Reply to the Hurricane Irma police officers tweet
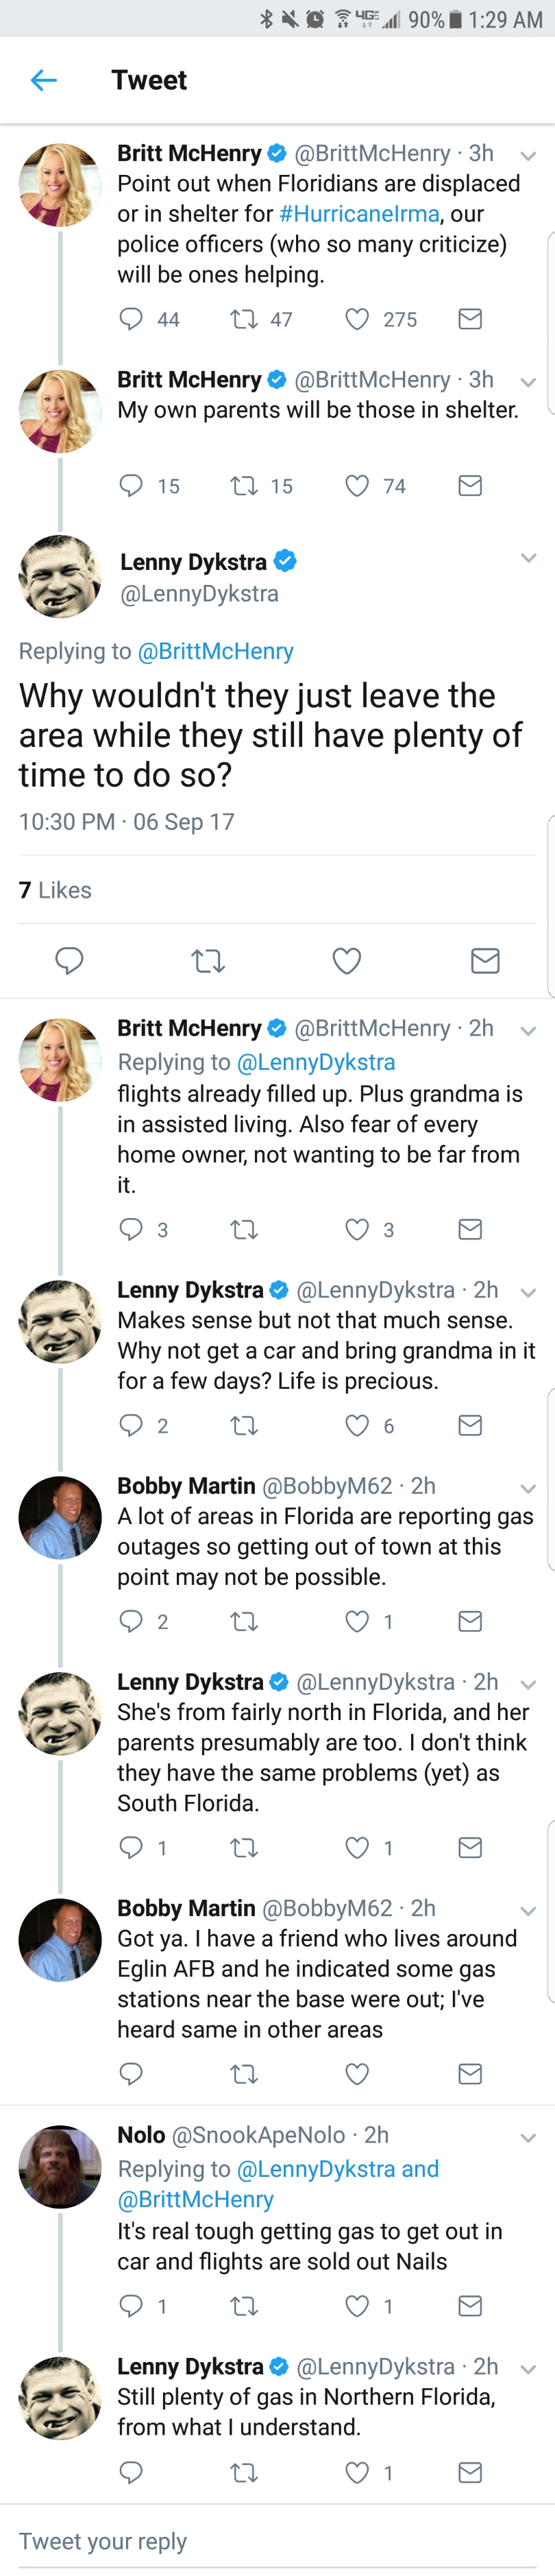The width and height of the screenshot is (555, 2576). click(131, 319)
